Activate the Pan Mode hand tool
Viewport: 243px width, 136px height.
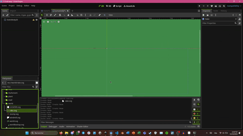pos(68,15)
